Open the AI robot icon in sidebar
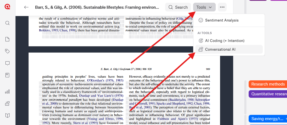This screenshot has width=287, height=125. tap(7, 103)
